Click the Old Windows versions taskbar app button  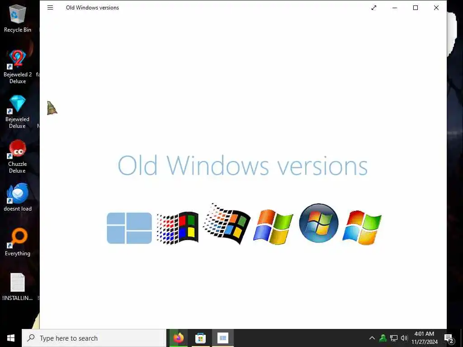pos(223,338)
